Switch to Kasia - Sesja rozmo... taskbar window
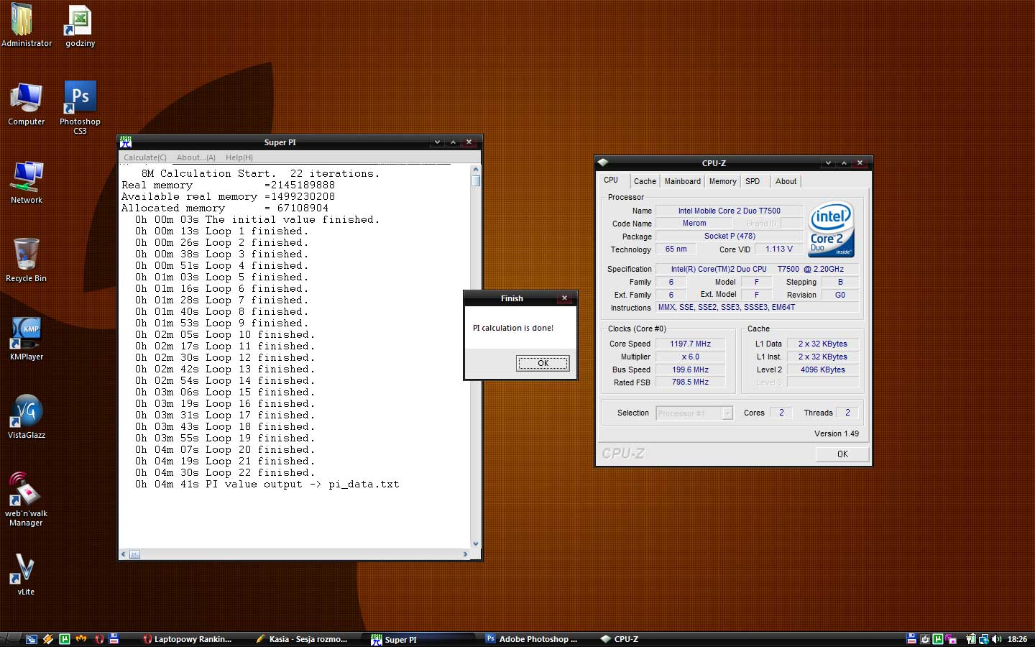Image resolution: width=1035 pixels, height=647 pixels. pyautogui.click(x=302, y=639)
